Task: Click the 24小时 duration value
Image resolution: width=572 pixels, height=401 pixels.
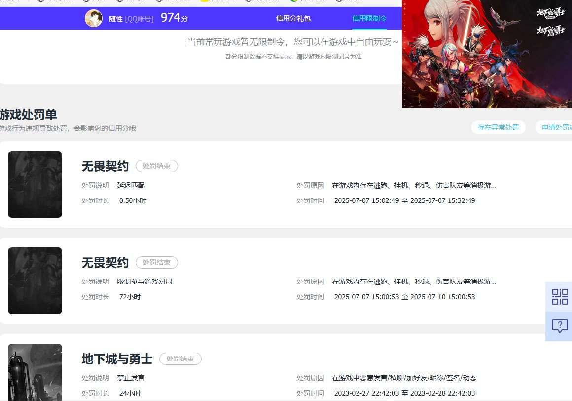Action: pyautogui.click(x=130, y=393)
